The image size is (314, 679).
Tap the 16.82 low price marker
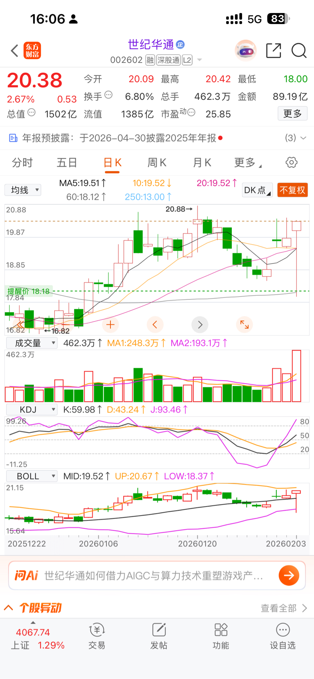[x=57, y=331]
